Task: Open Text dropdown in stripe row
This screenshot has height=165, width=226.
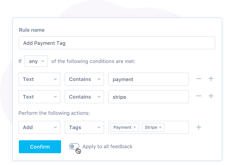Action: point(39,97)
